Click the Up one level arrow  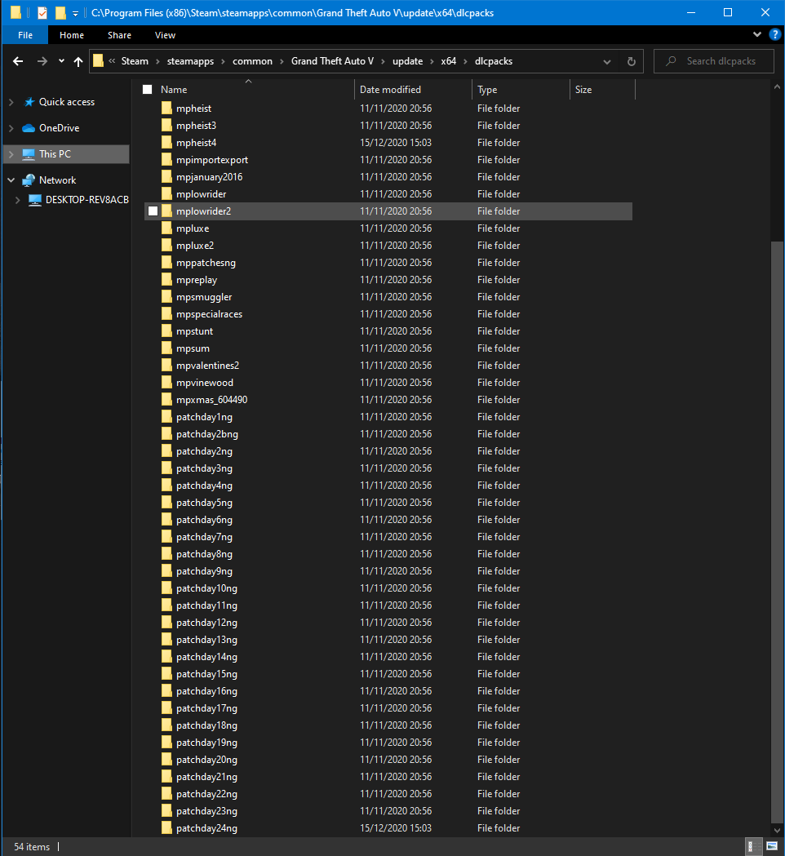[78, 61]
